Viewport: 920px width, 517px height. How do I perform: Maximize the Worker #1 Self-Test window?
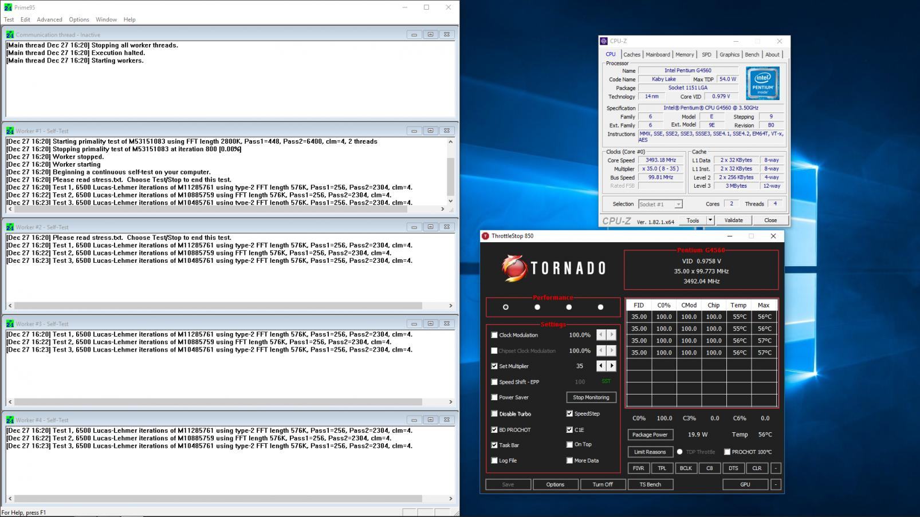(x=431, y=131)
